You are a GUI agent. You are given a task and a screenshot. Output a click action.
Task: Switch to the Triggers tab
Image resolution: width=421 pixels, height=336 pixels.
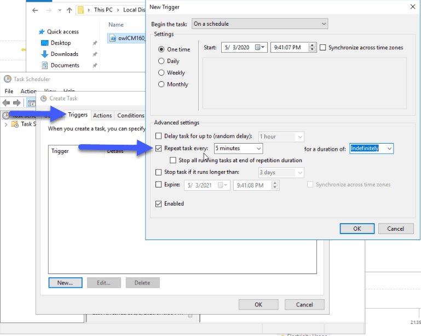pos(78,115)
